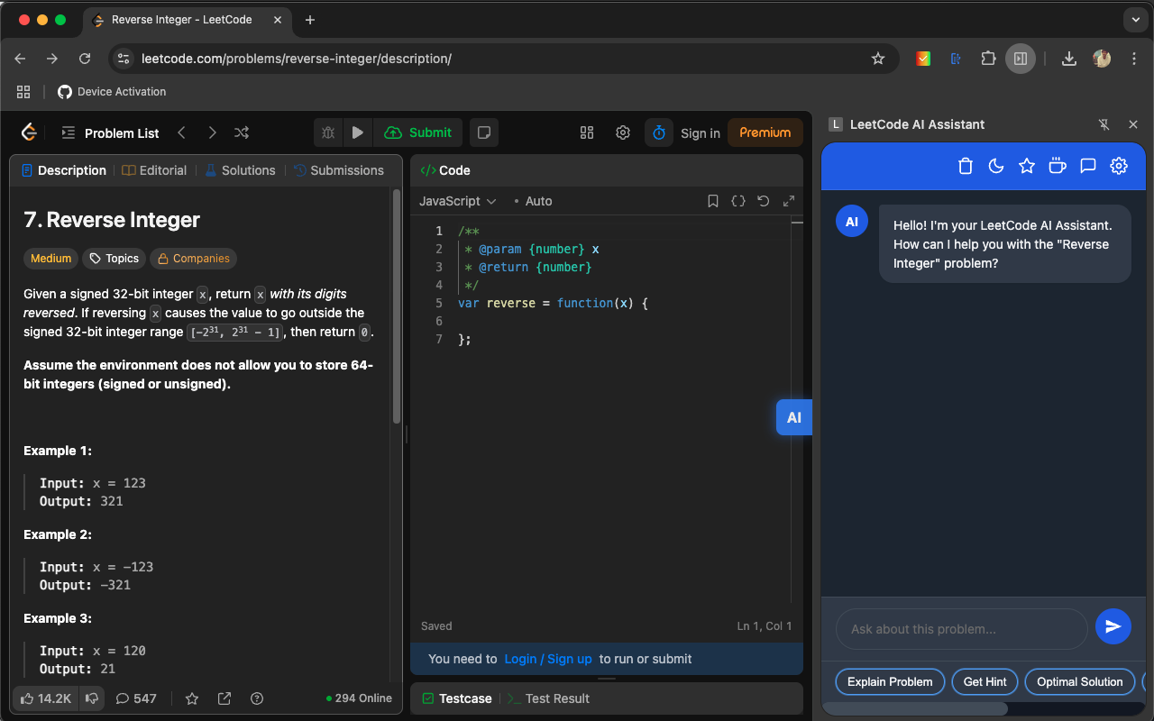Format code with the braces icon
This screenshot has height=721, width=1154.
tap(738, 201)
